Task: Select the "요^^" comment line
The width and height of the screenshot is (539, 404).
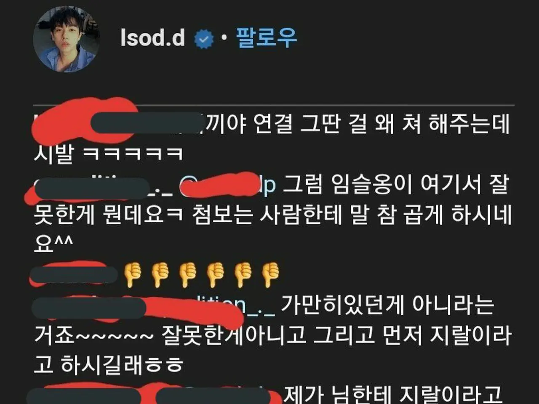Action: click(53, 243)
